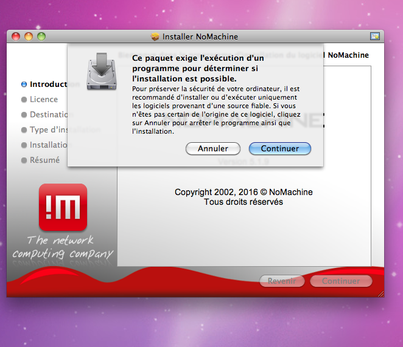Click the "Copyright 2002, 2016 © NoMachine" text

click(x=244, y=192)
